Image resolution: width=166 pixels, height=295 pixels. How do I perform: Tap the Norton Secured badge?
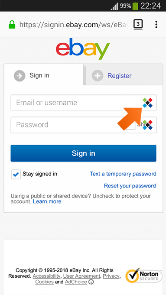tap(143, 276)
